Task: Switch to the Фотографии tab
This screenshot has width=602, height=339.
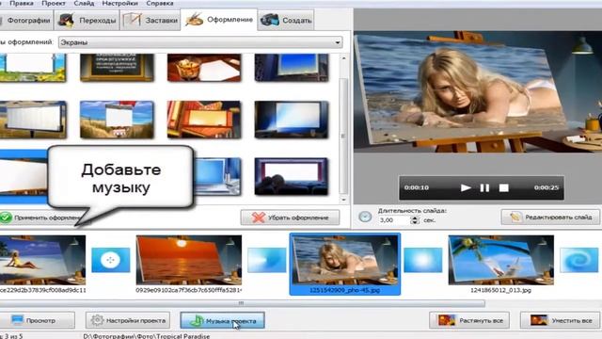Action: pyautogui.click(x=26, y=21)
